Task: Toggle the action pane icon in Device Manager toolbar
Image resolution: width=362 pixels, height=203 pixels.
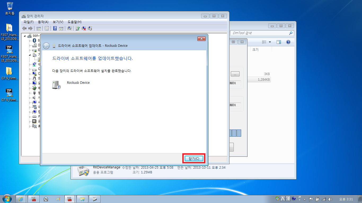Action: tap(61, 28)
